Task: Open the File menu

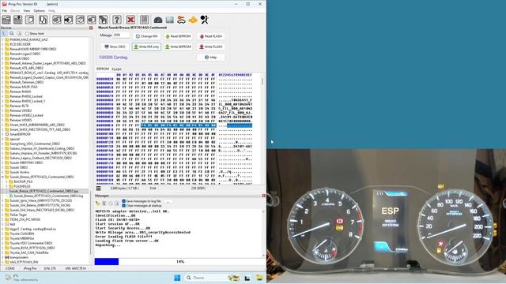Action: click(x=5, y=10)
